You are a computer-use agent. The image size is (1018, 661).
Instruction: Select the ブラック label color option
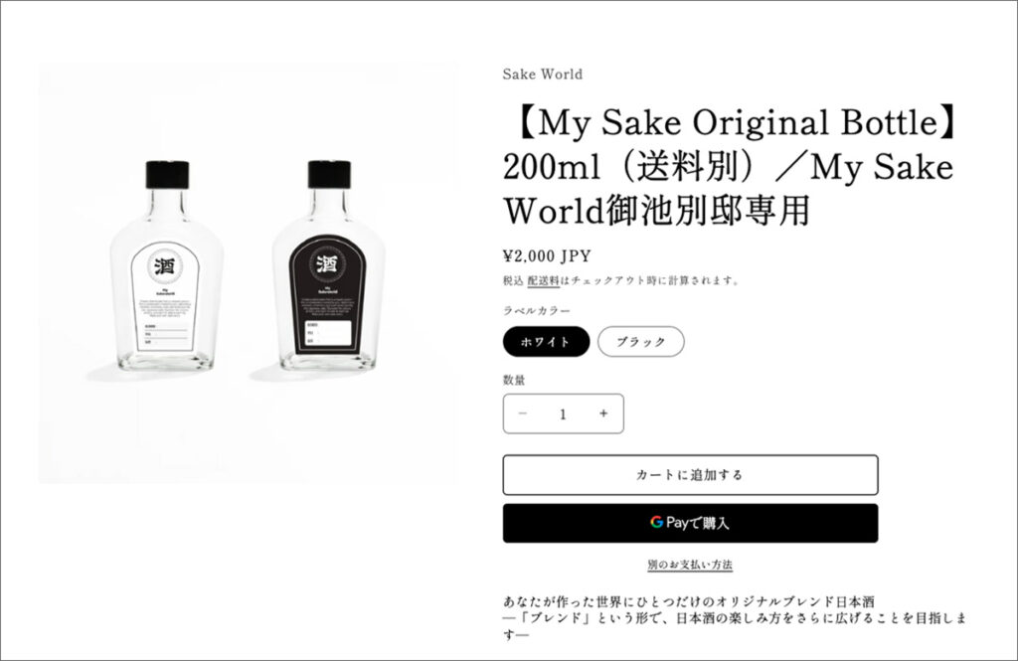click(641, 342)
